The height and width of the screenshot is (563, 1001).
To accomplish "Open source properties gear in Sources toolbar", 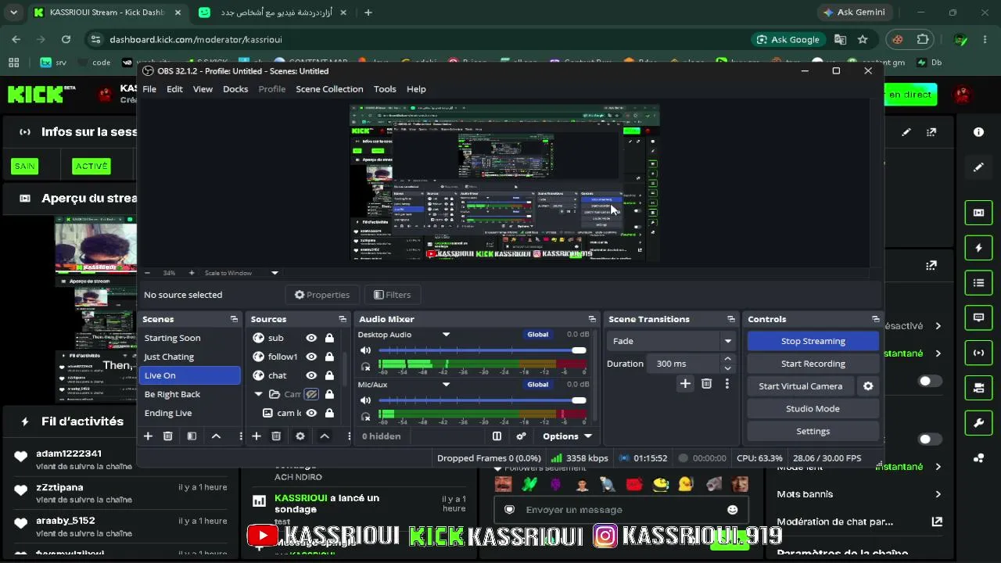I will 300,436.
